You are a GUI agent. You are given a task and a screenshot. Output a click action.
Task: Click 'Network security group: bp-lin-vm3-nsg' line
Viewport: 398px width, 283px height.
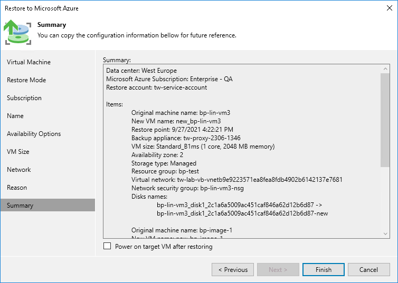[x=187, y=188]
